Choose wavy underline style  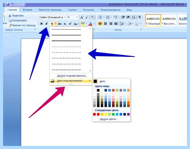point(66,70)
